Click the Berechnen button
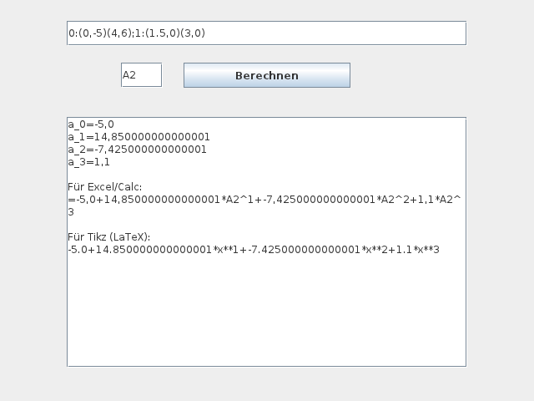Screen dimensions: 534x401 [266, 75]
